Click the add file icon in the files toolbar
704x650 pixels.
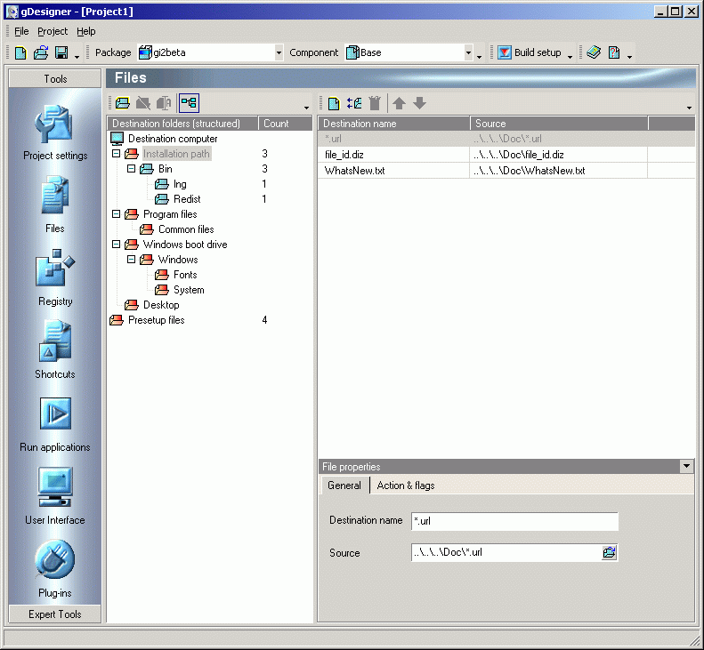coord(334,104)
